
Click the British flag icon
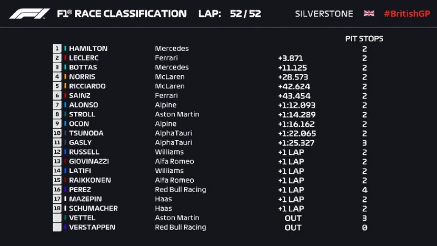click(x=369, y=13)
